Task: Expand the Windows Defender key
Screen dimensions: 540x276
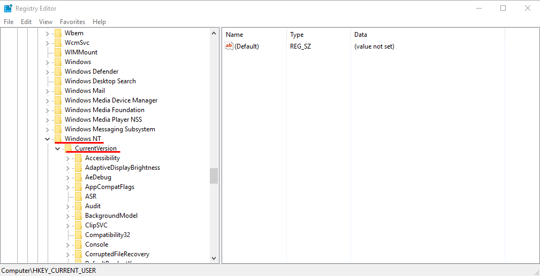Action: click(x=48, y=72)
